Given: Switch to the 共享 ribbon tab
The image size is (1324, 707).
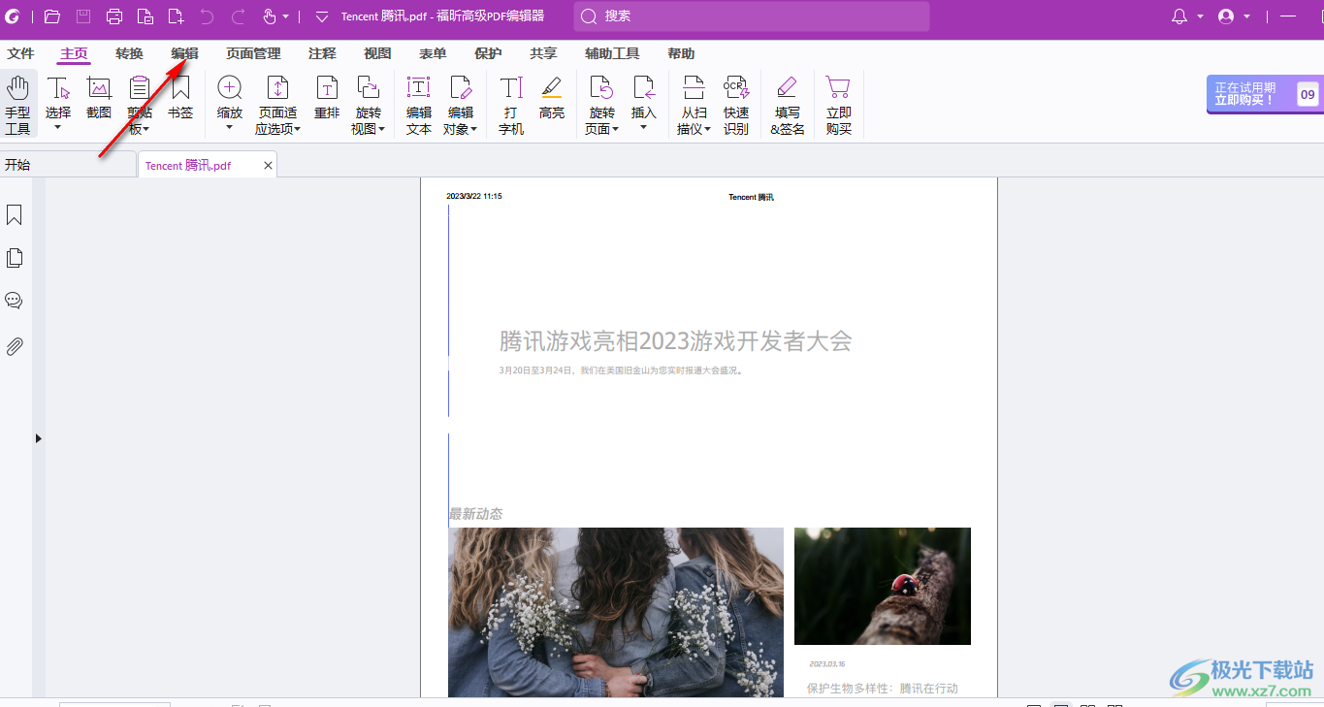Looking at the screenshot, I should 543,54.
